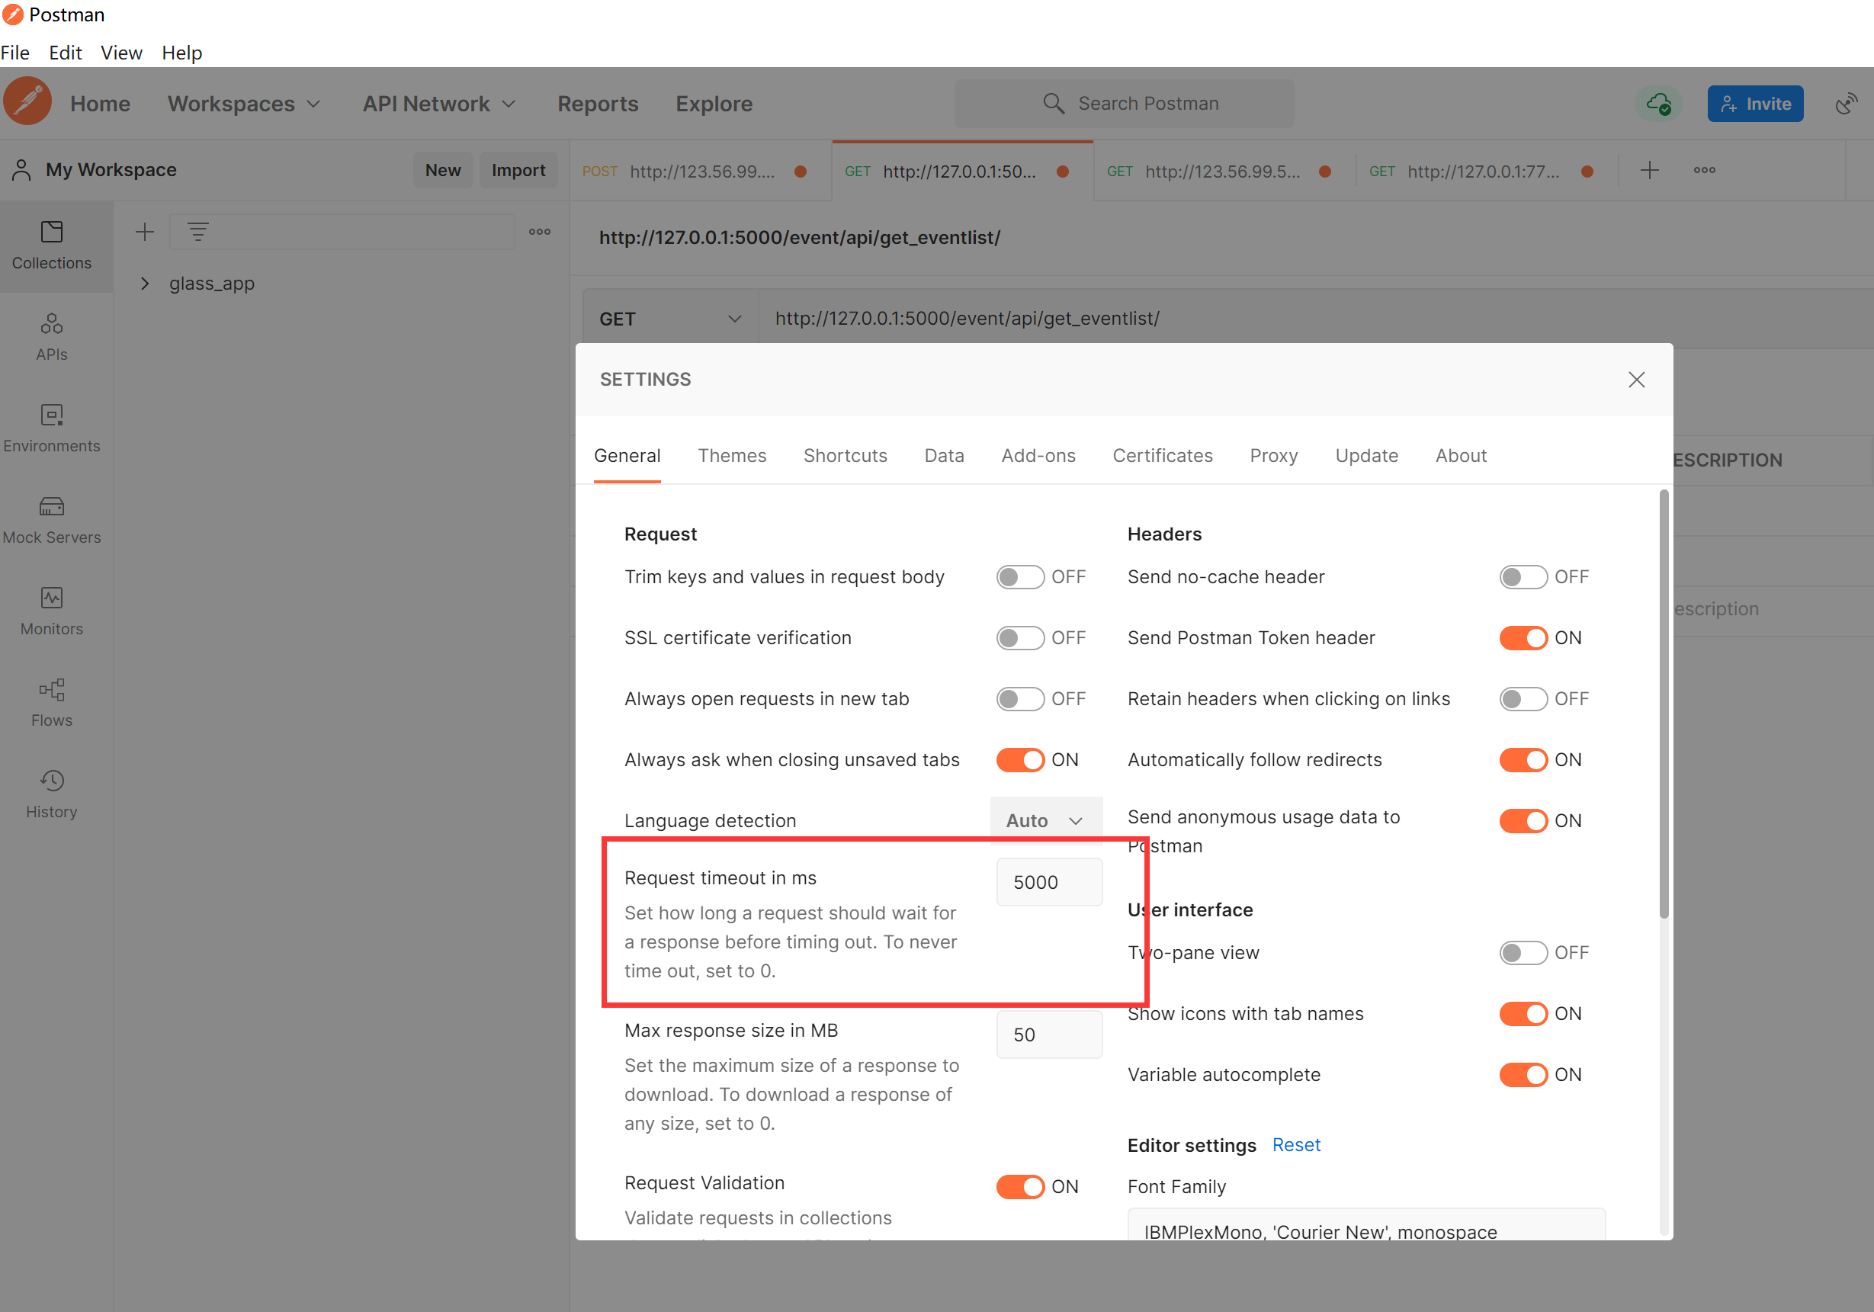Click the Reset editor settings link
Screen dimensions: 1874x1312
pyautogui.click(x=1295, y=1144)
